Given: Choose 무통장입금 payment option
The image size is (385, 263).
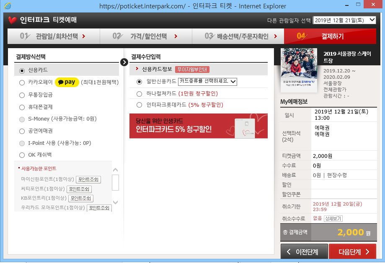Looking at the screenshot, I should [x=22, y=95].
